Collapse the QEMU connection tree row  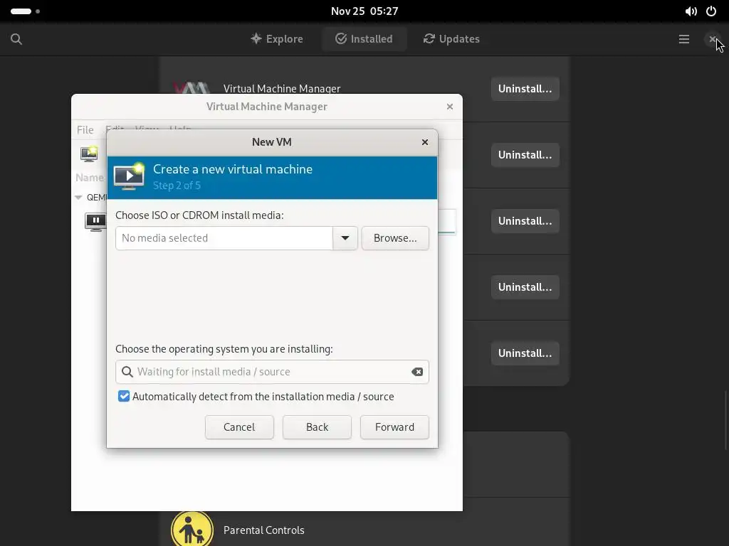tap(78, 198)
